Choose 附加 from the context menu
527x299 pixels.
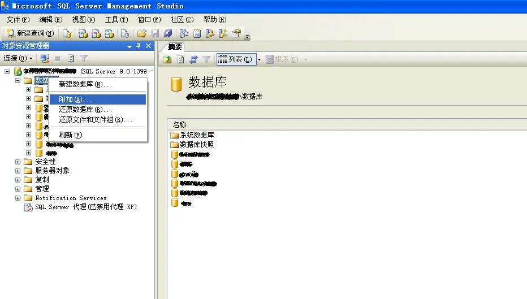pos(98,99)
